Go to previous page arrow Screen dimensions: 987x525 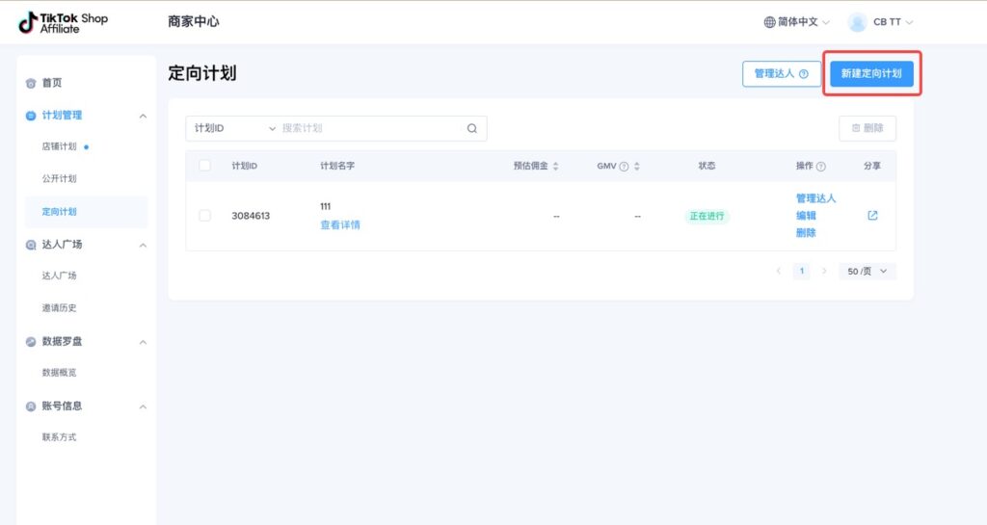tap(779, 271)
